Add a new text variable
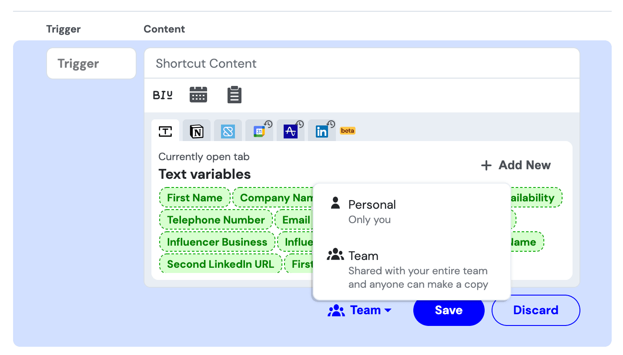 tap(516, 165)
